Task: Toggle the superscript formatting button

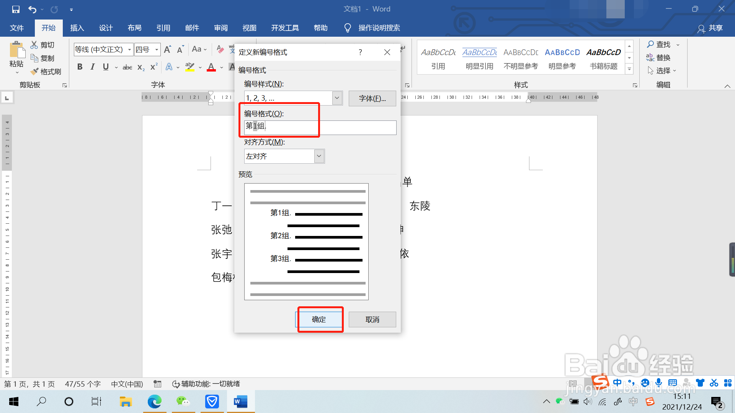Action: coord(154,67)
